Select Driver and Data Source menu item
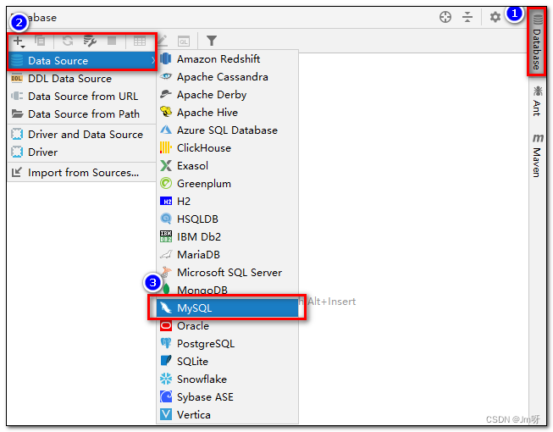This screenshot has height=432, width=553. [82, 135]
